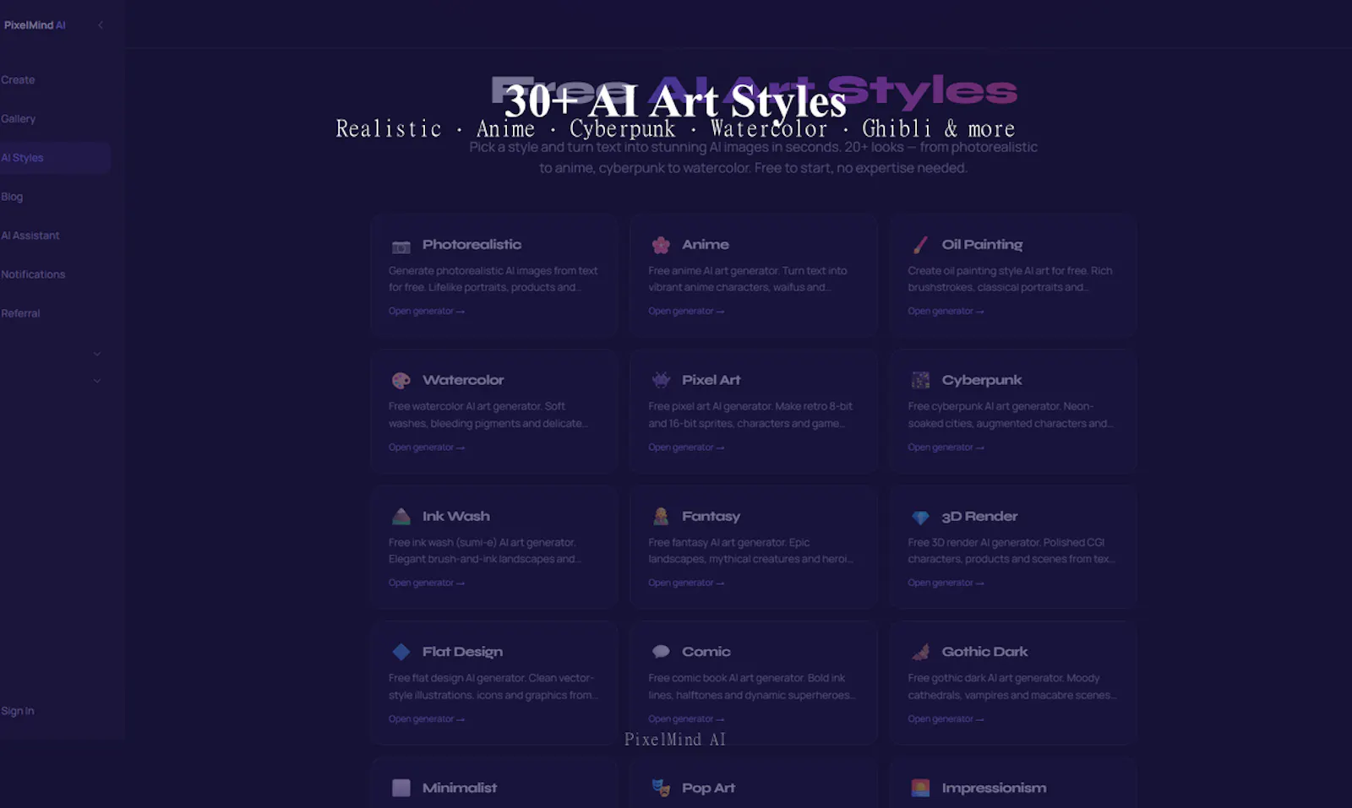The height and width of the screenshot is (808, 1352).
Task: Click the Sign In link
Action: coord(17,711)
